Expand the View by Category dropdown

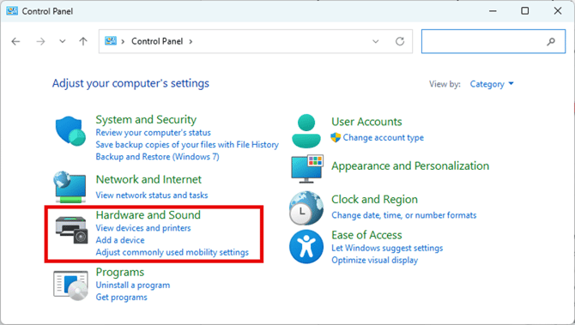pos(492,84)
